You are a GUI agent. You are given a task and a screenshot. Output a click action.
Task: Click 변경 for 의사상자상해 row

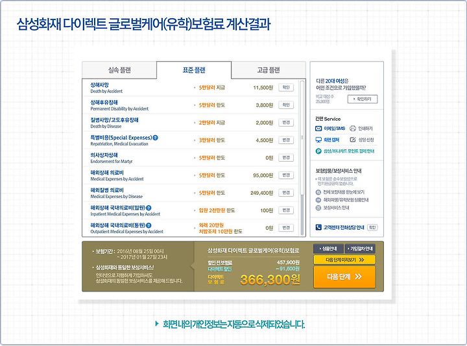click(x=286, y=158)
